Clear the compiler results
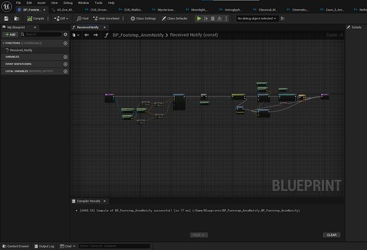The width and height of the screenshot is (367, 250). (332, 235)
